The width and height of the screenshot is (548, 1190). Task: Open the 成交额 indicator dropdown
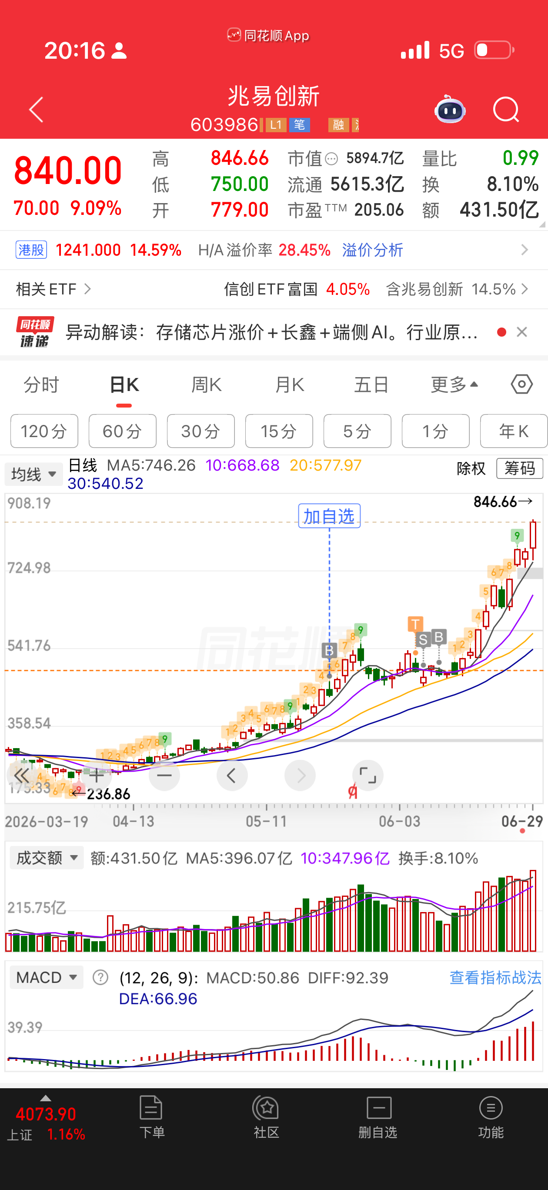click(47, 858)
